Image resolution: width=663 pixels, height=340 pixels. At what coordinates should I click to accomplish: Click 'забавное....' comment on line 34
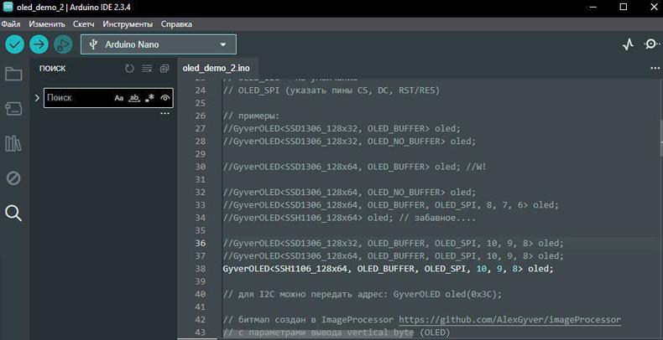446,218
